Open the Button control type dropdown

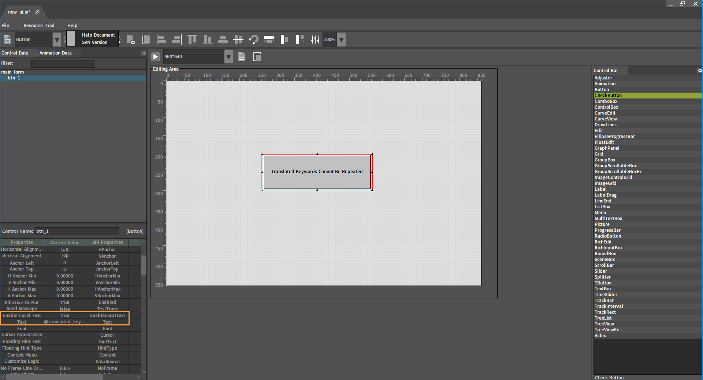pos(57,40)
